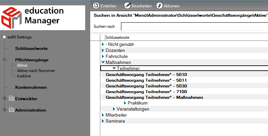Expand the Praktikum subcategory triangle
Image resolution: width=268 pixels, height=136 pixels.
pyautogui.click(x=125, y=103)
